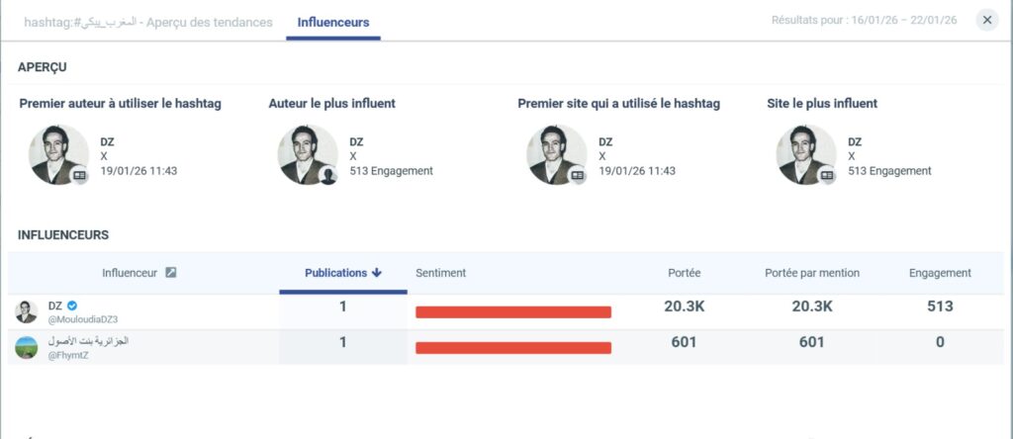
Task: Click the results date range 16/01/26 – 22/01/26
Action: 904,20
